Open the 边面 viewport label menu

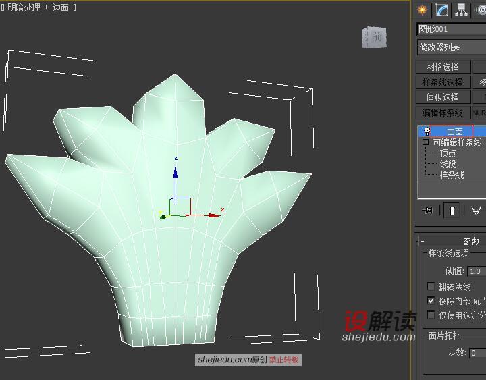60,7
